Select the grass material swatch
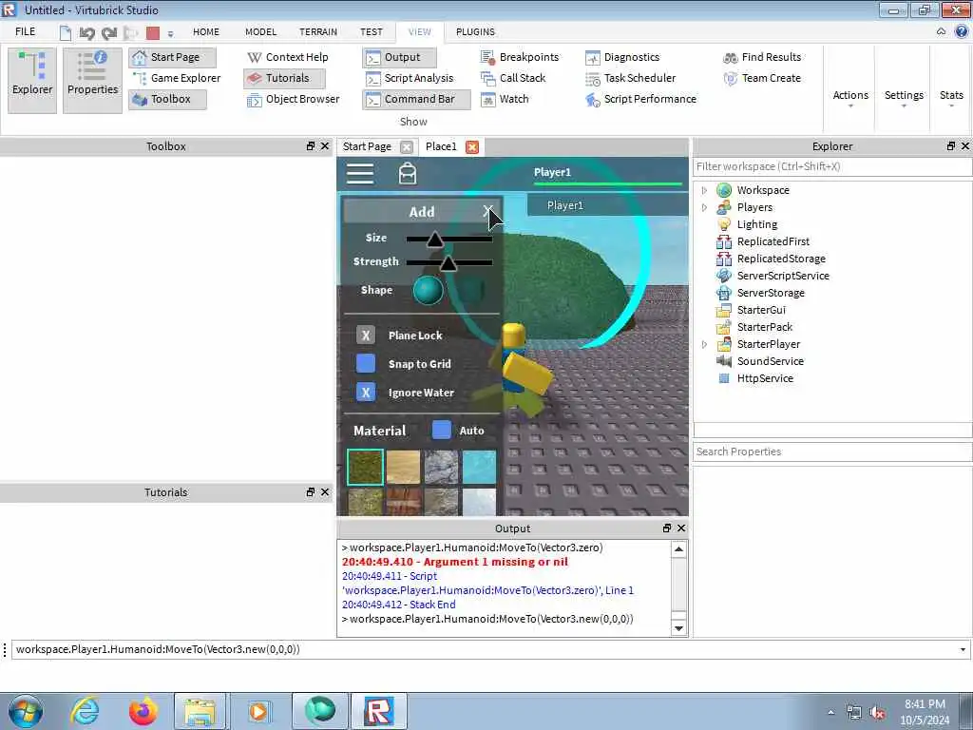973x730 pixels. (x=365, y=467)
